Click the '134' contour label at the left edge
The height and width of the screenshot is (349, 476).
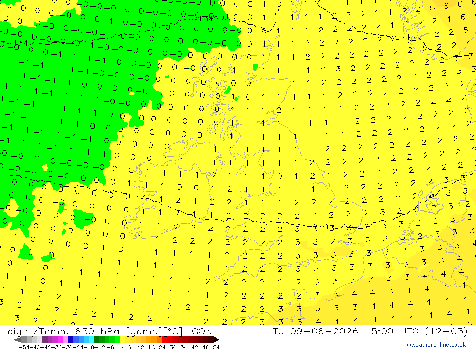coord(20,43)
